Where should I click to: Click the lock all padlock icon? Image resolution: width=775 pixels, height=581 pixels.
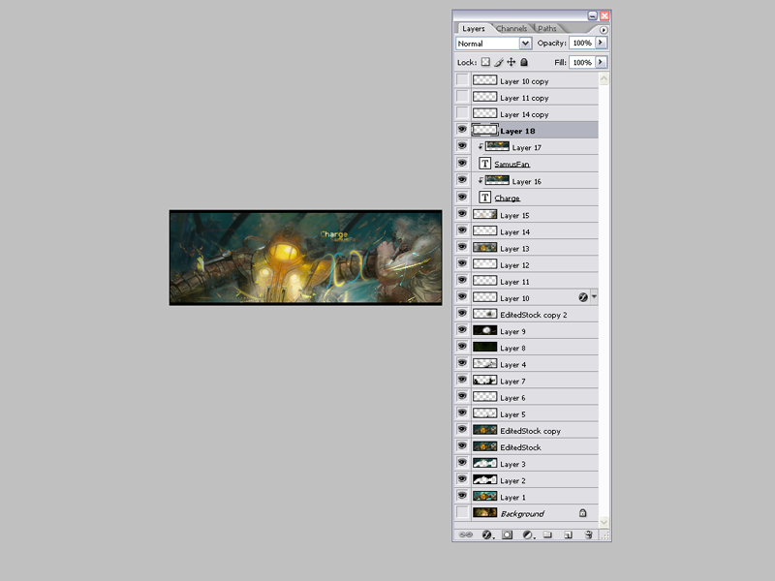click(524, 62)
